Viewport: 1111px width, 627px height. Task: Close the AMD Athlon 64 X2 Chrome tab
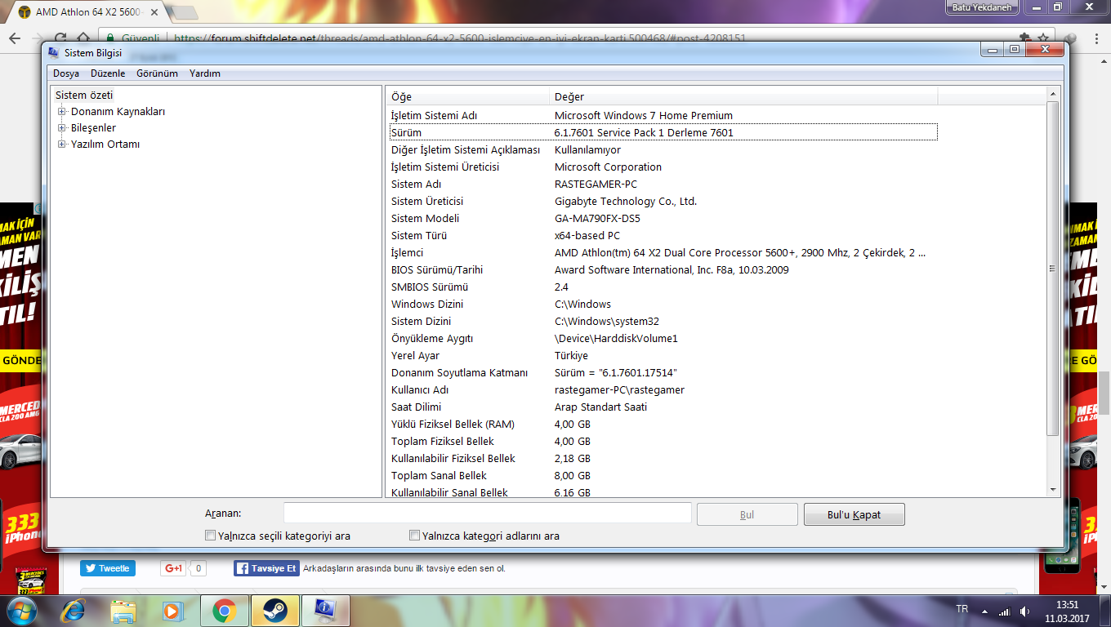tap(154, 12)
